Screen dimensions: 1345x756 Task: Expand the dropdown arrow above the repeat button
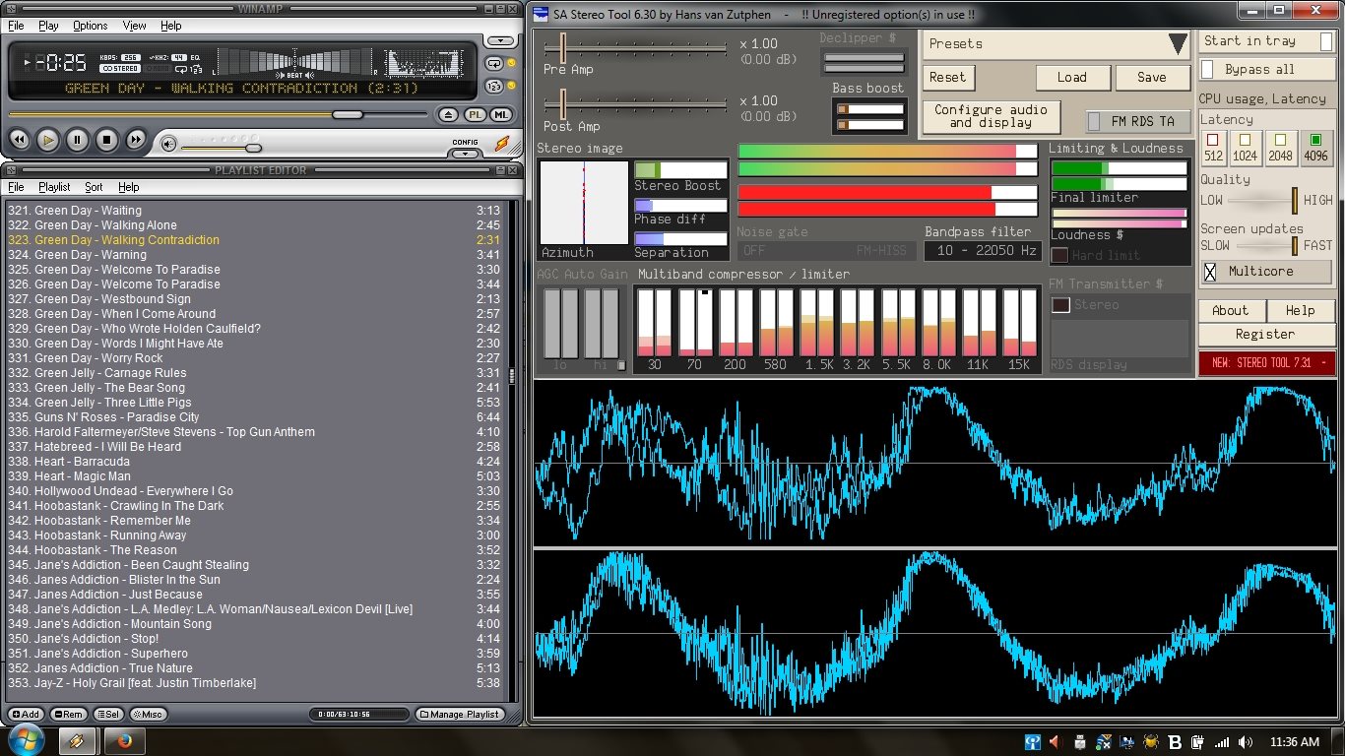[501, 41]
